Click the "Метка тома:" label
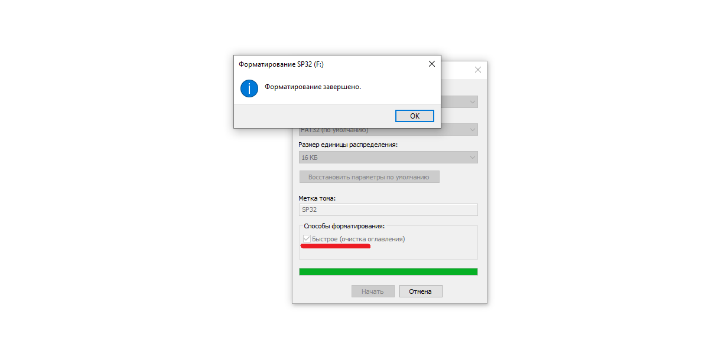Image resolution: width=709 pixels, height=354 pixels. (x=317, y=198)
